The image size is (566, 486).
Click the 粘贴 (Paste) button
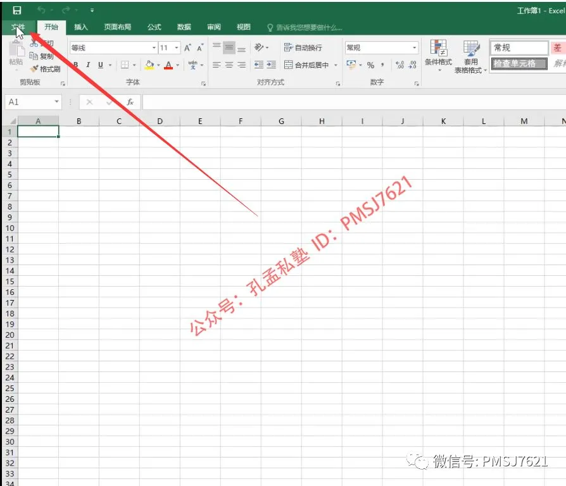pos(16,53)
